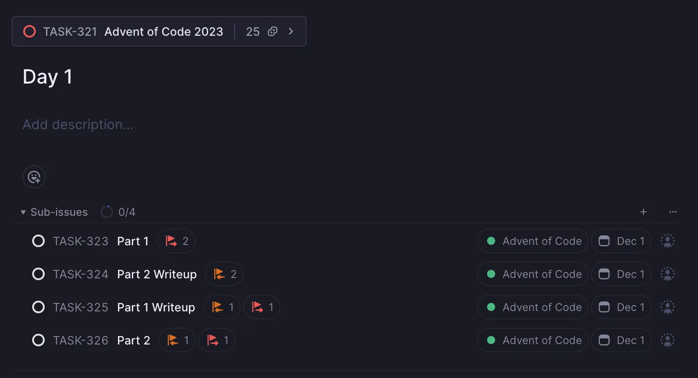Click assignee avatar icon for TASK-326

point(667,340)
